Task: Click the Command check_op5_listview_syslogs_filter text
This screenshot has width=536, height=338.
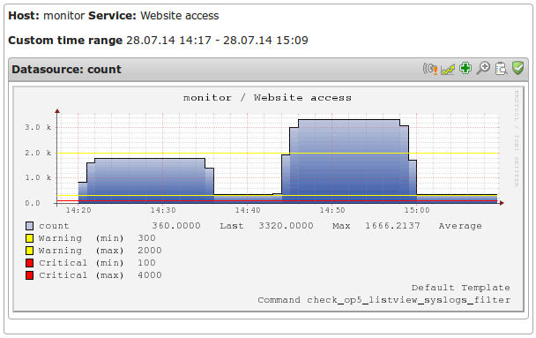Action: 384,300
